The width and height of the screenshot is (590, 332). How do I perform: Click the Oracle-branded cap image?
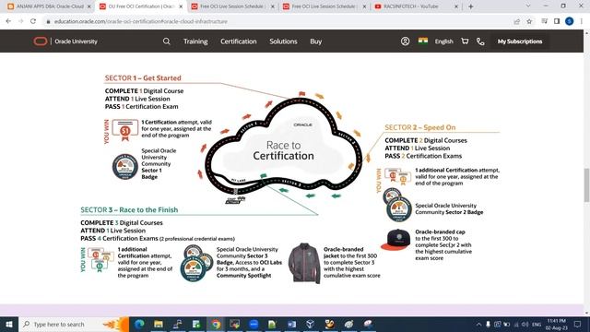(395, 240)
